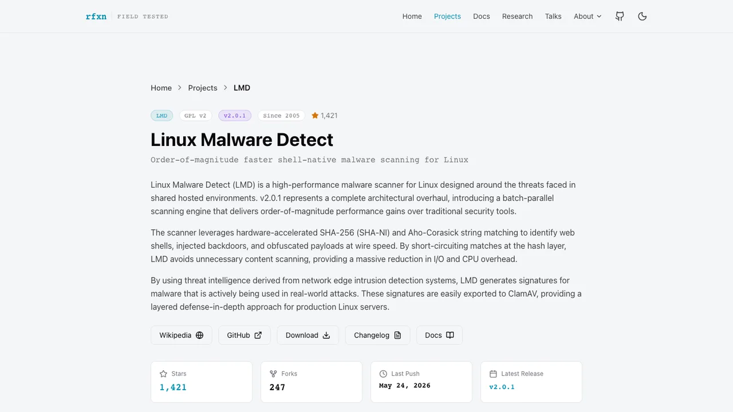
Task: Click the GPL v2 license badge
Action: tap(195, 116)
